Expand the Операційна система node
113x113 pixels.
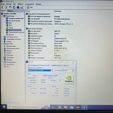[x=2, y=39]
